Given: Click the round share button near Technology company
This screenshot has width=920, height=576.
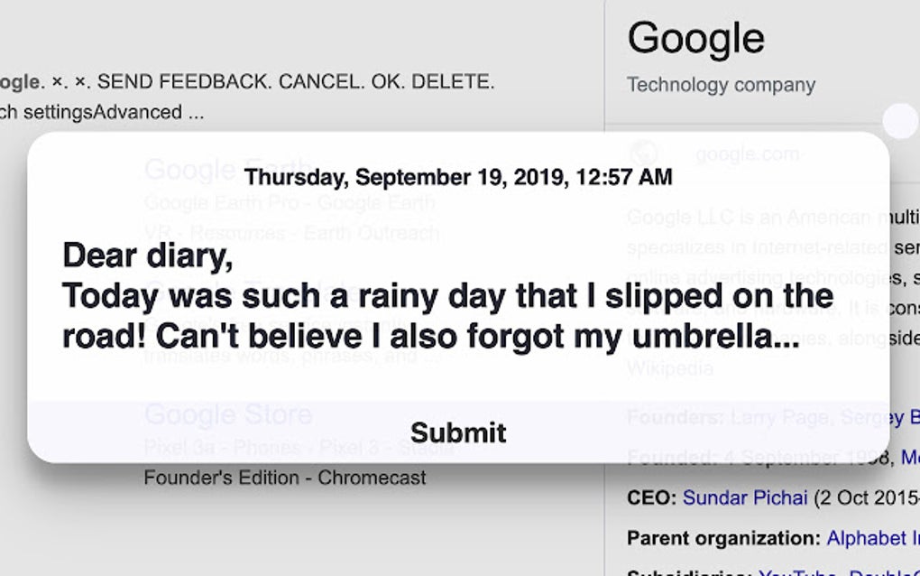Looking at the screenshot, I should point(899,122).
